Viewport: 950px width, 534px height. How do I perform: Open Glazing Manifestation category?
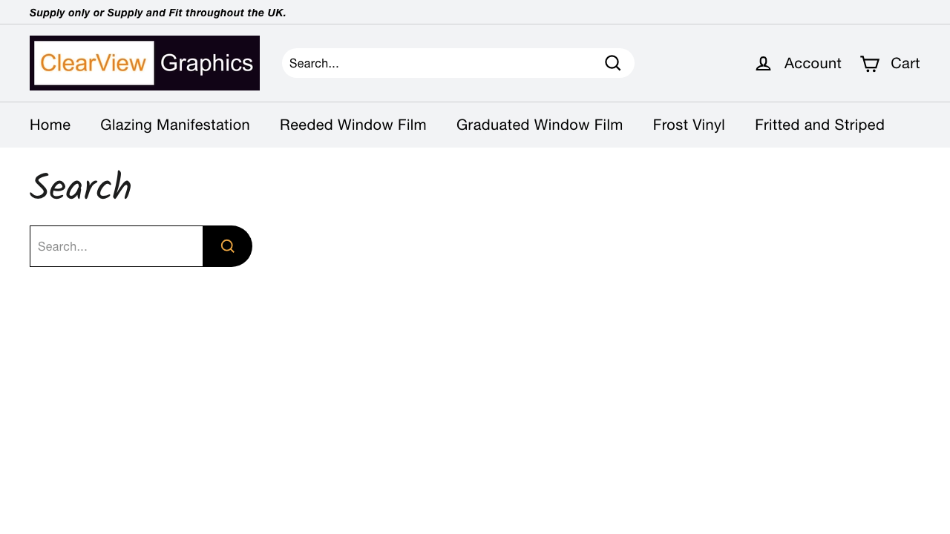pos(175,125)
